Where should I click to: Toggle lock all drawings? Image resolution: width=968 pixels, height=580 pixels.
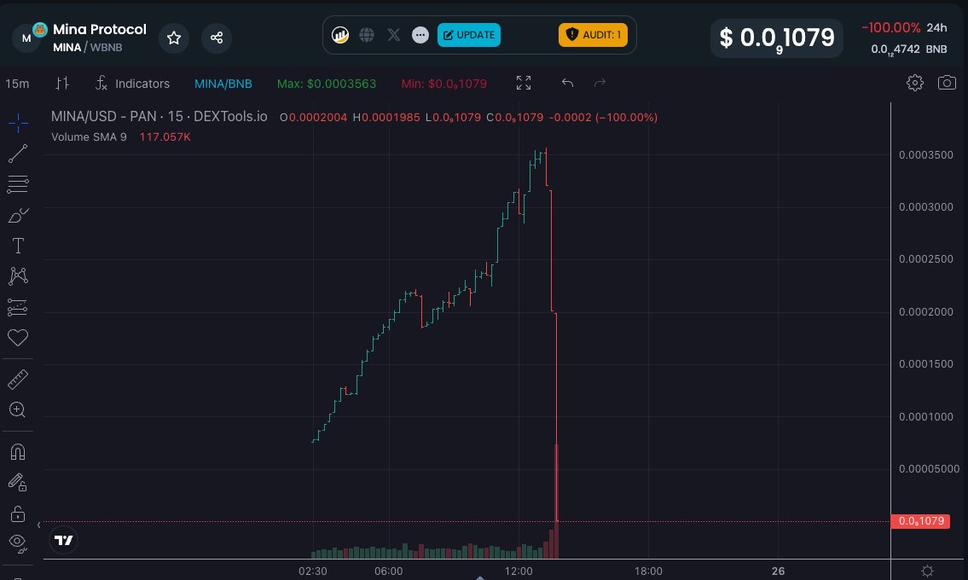click(18, 513)
